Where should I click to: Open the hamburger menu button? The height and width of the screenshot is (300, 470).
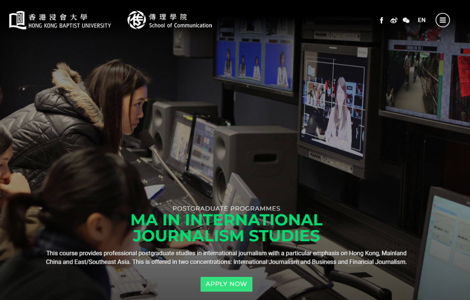(x=443, y=20)
